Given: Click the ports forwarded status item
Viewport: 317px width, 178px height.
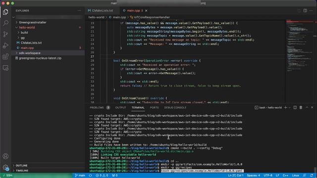Looking at the screenshot, I should (x=115, y=176).
